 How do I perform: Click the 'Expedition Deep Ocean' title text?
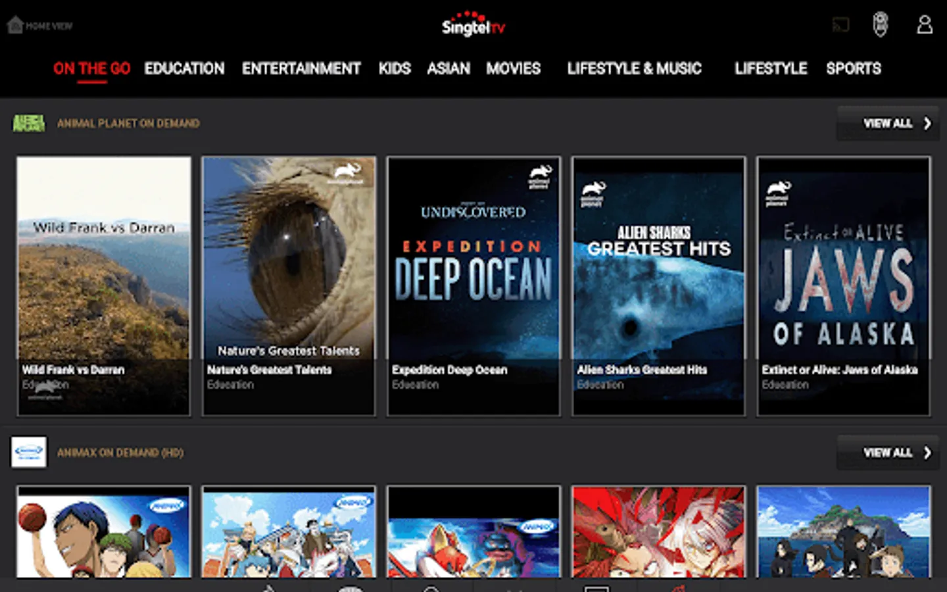[450, 370]
